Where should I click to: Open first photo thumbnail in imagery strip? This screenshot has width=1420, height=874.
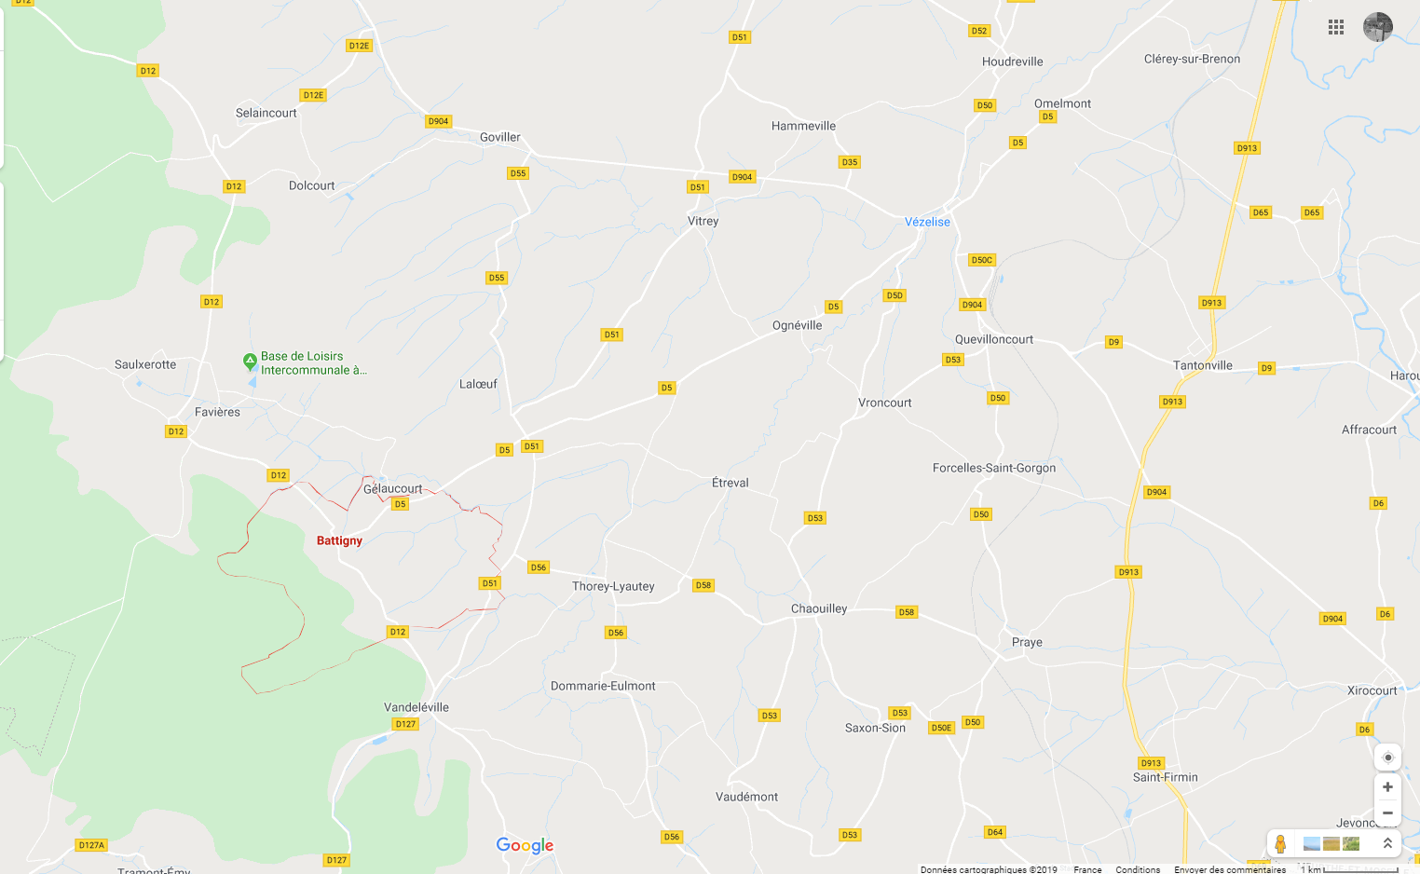click(1312, 844)
